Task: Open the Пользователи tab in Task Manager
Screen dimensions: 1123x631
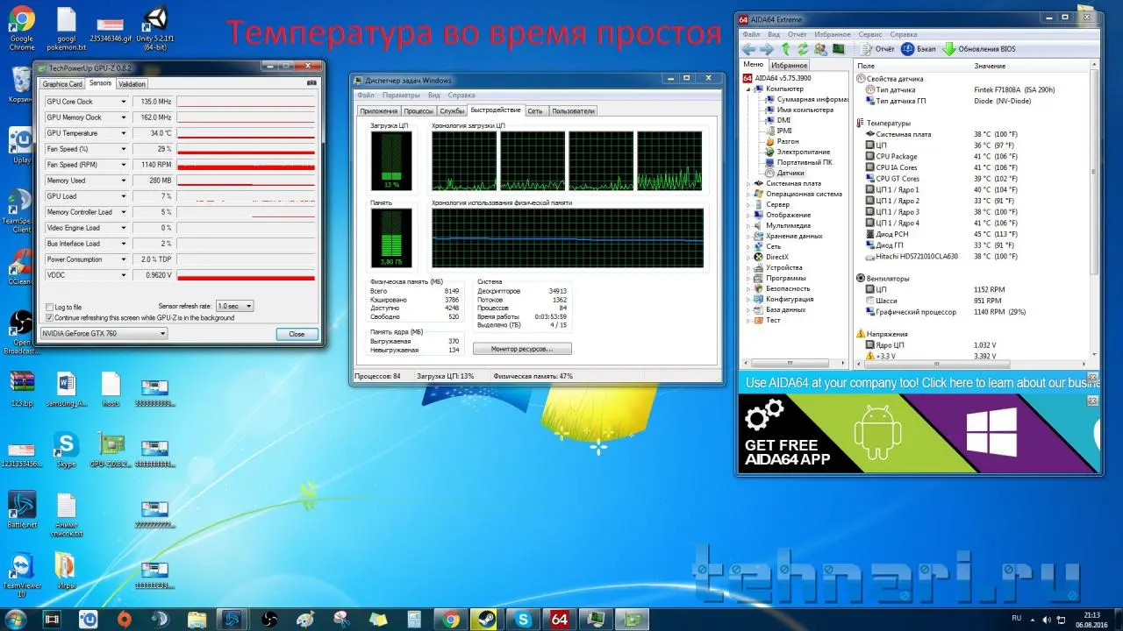Action: tap(573, 111)
